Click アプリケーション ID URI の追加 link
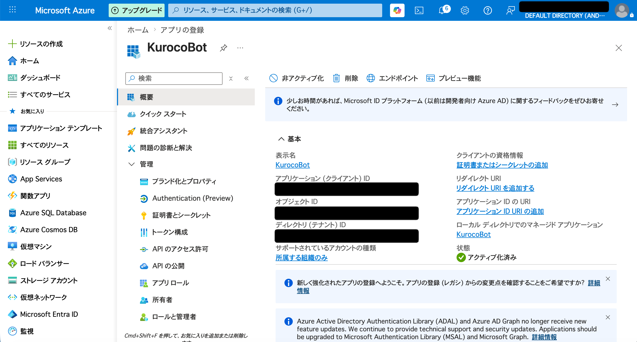This screenshot has height=342, width=637. (500, 211)
